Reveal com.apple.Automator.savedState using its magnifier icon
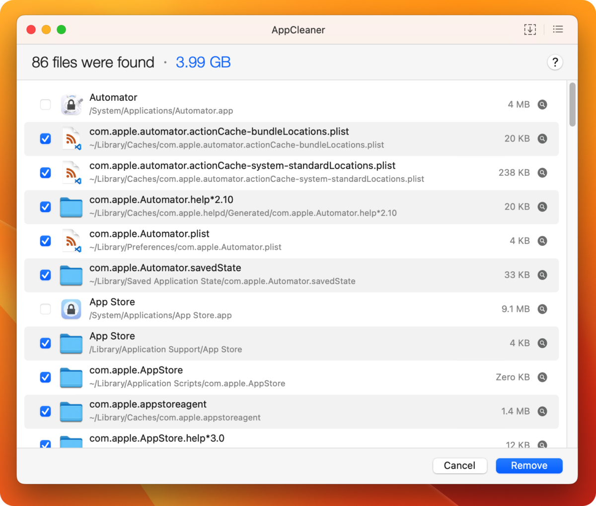Screen dimensions: 596x506 (x=542, y=275)
